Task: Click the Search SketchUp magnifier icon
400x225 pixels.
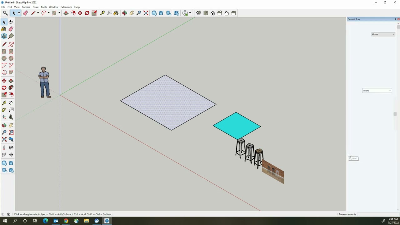Action: (5, 13)
